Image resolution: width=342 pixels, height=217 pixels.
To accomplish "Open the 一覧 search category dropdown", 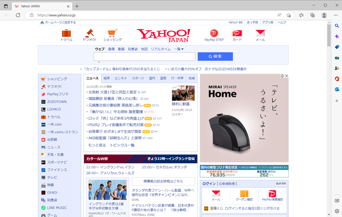I will tap(179, 49).
